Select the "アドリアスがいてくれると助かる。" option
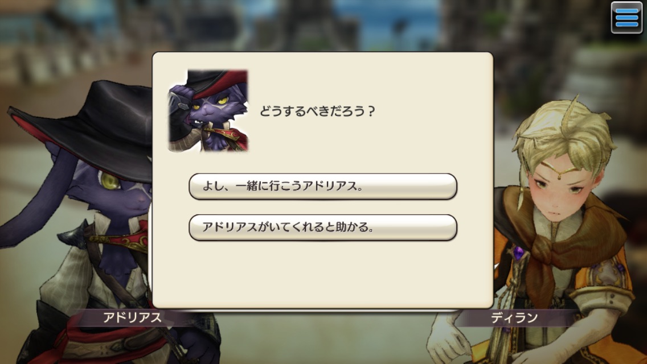 [323, 227]
